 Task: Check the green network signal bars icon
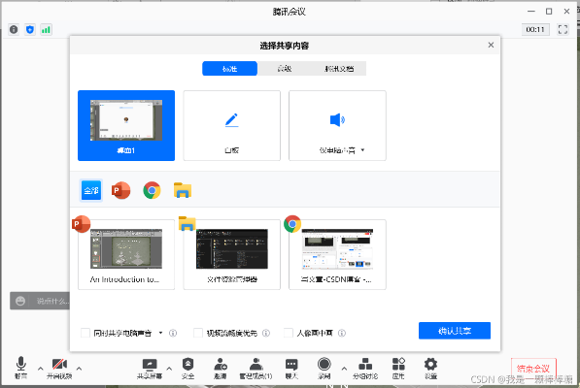[x=46, y=29]
